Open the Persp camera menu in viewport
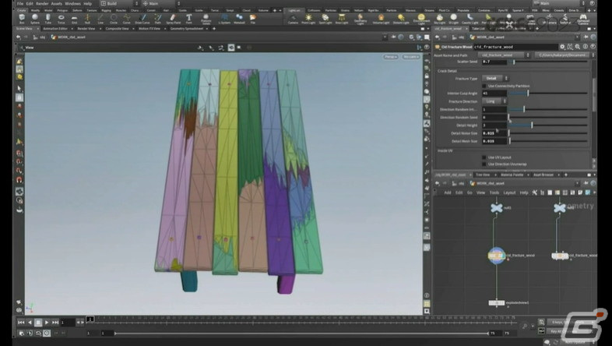Viewport: 612px width, 346px height. (390, 57)
